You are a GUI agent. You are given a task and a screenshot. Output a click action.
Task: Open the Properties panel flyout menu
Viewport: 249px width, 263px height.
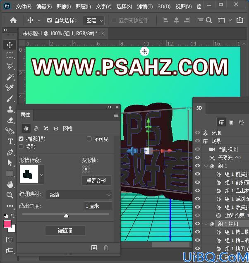pos(116,115)
